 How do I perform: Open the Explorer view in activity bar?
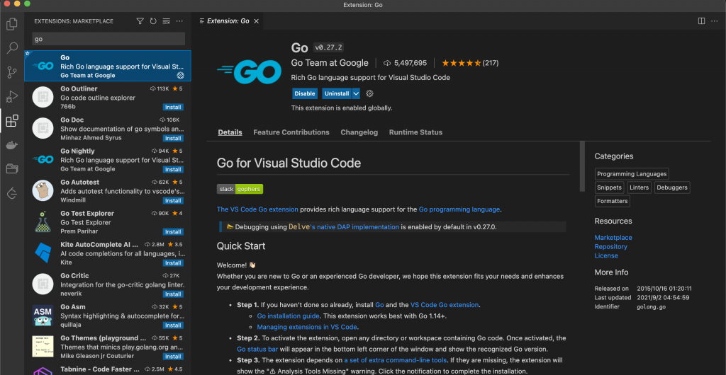11,25
